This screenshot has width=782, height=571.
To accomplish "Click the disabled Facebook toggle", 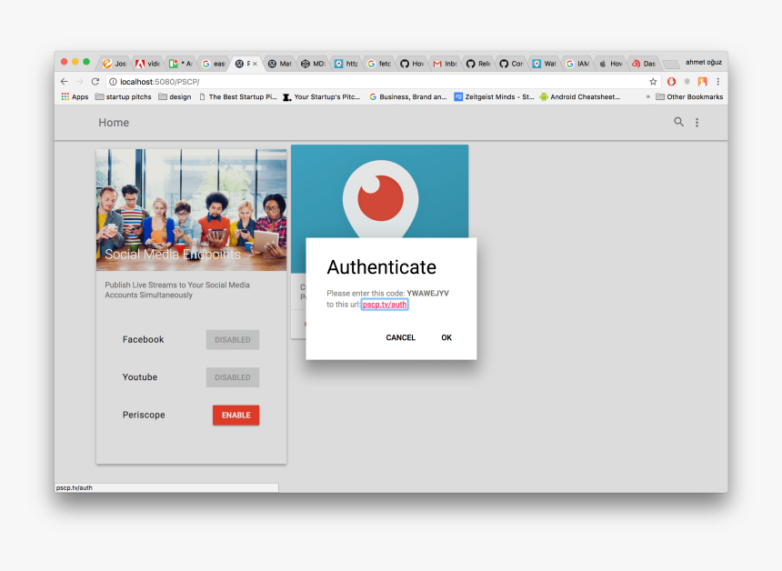I will click(x=232, y=339).
